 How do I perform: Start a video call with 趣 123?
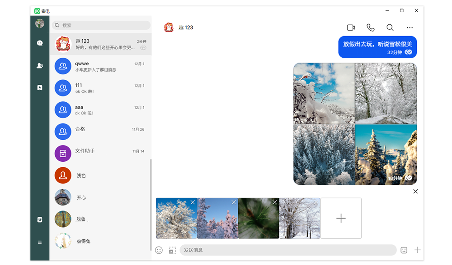coord(351,27)
